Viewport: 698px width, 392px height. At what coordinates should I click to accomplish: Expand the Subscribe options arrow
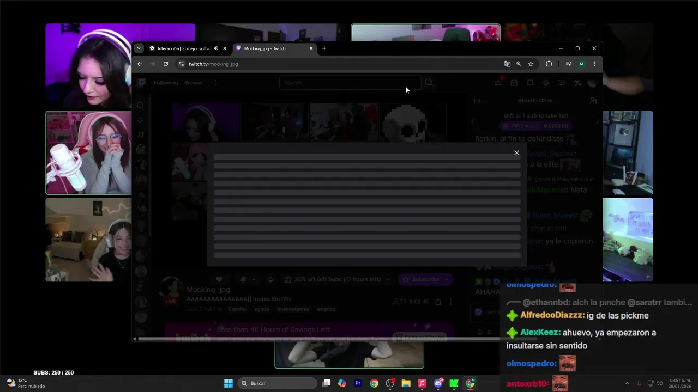(447, 279)
